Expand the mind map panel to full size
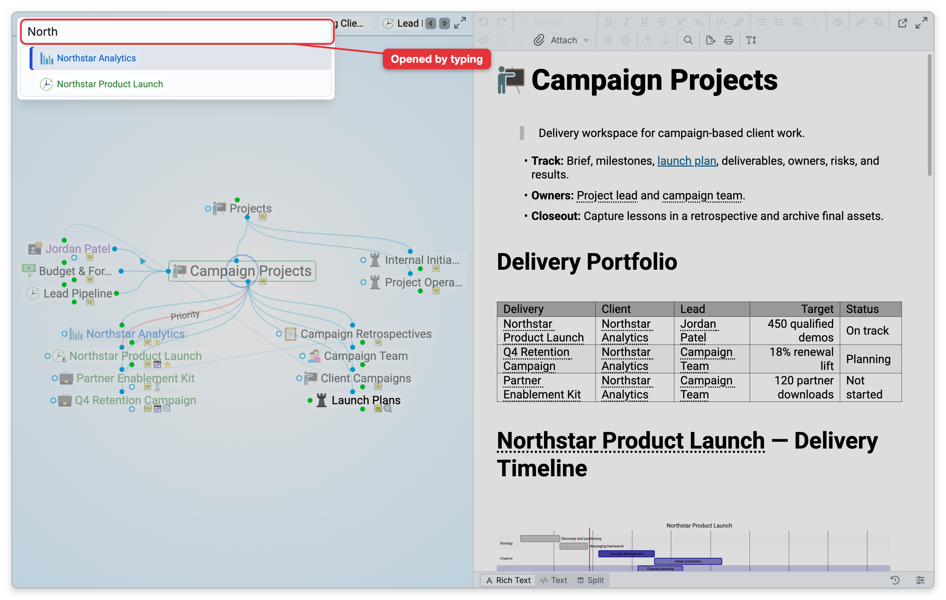Image resolution: width=946 pixels, height=600 pixels. (x=460, y=23)
